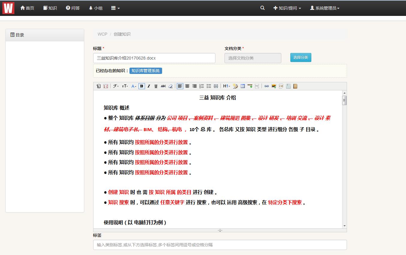Viewport: 406px width, 255px height.
Task: Align text center
Action: (x=187, y=86)
